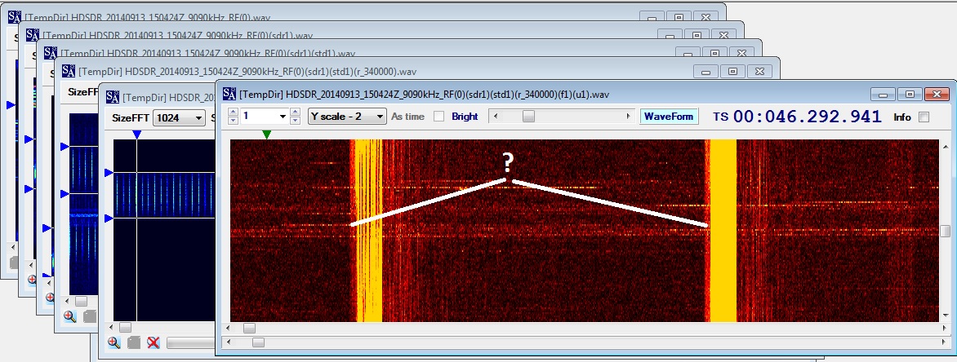Click the zoom magnifier in the (r_340000).wav window
The height and width of the screenshot is (362, 957).
point(69,316)
